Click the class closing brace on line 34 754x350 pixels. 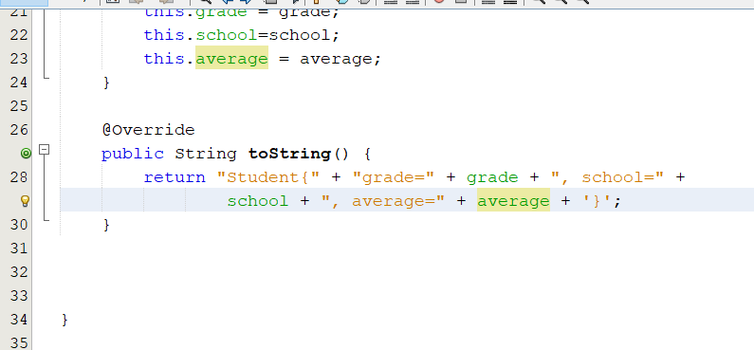click(64, 320)
